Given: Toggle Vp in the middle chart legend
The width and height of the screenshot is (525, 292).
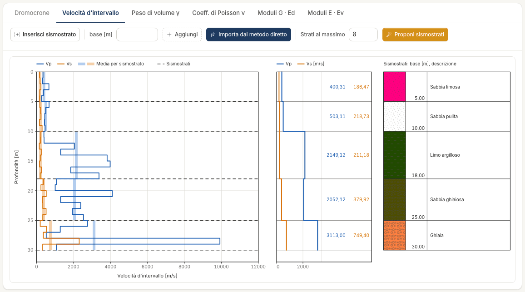Looking at the screenshot, I should click(284, 64).
